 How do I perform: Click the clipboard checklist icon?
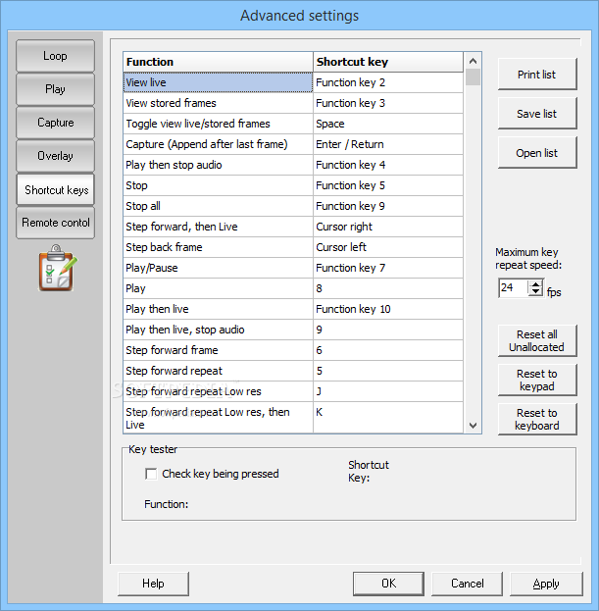coord(57,268)
